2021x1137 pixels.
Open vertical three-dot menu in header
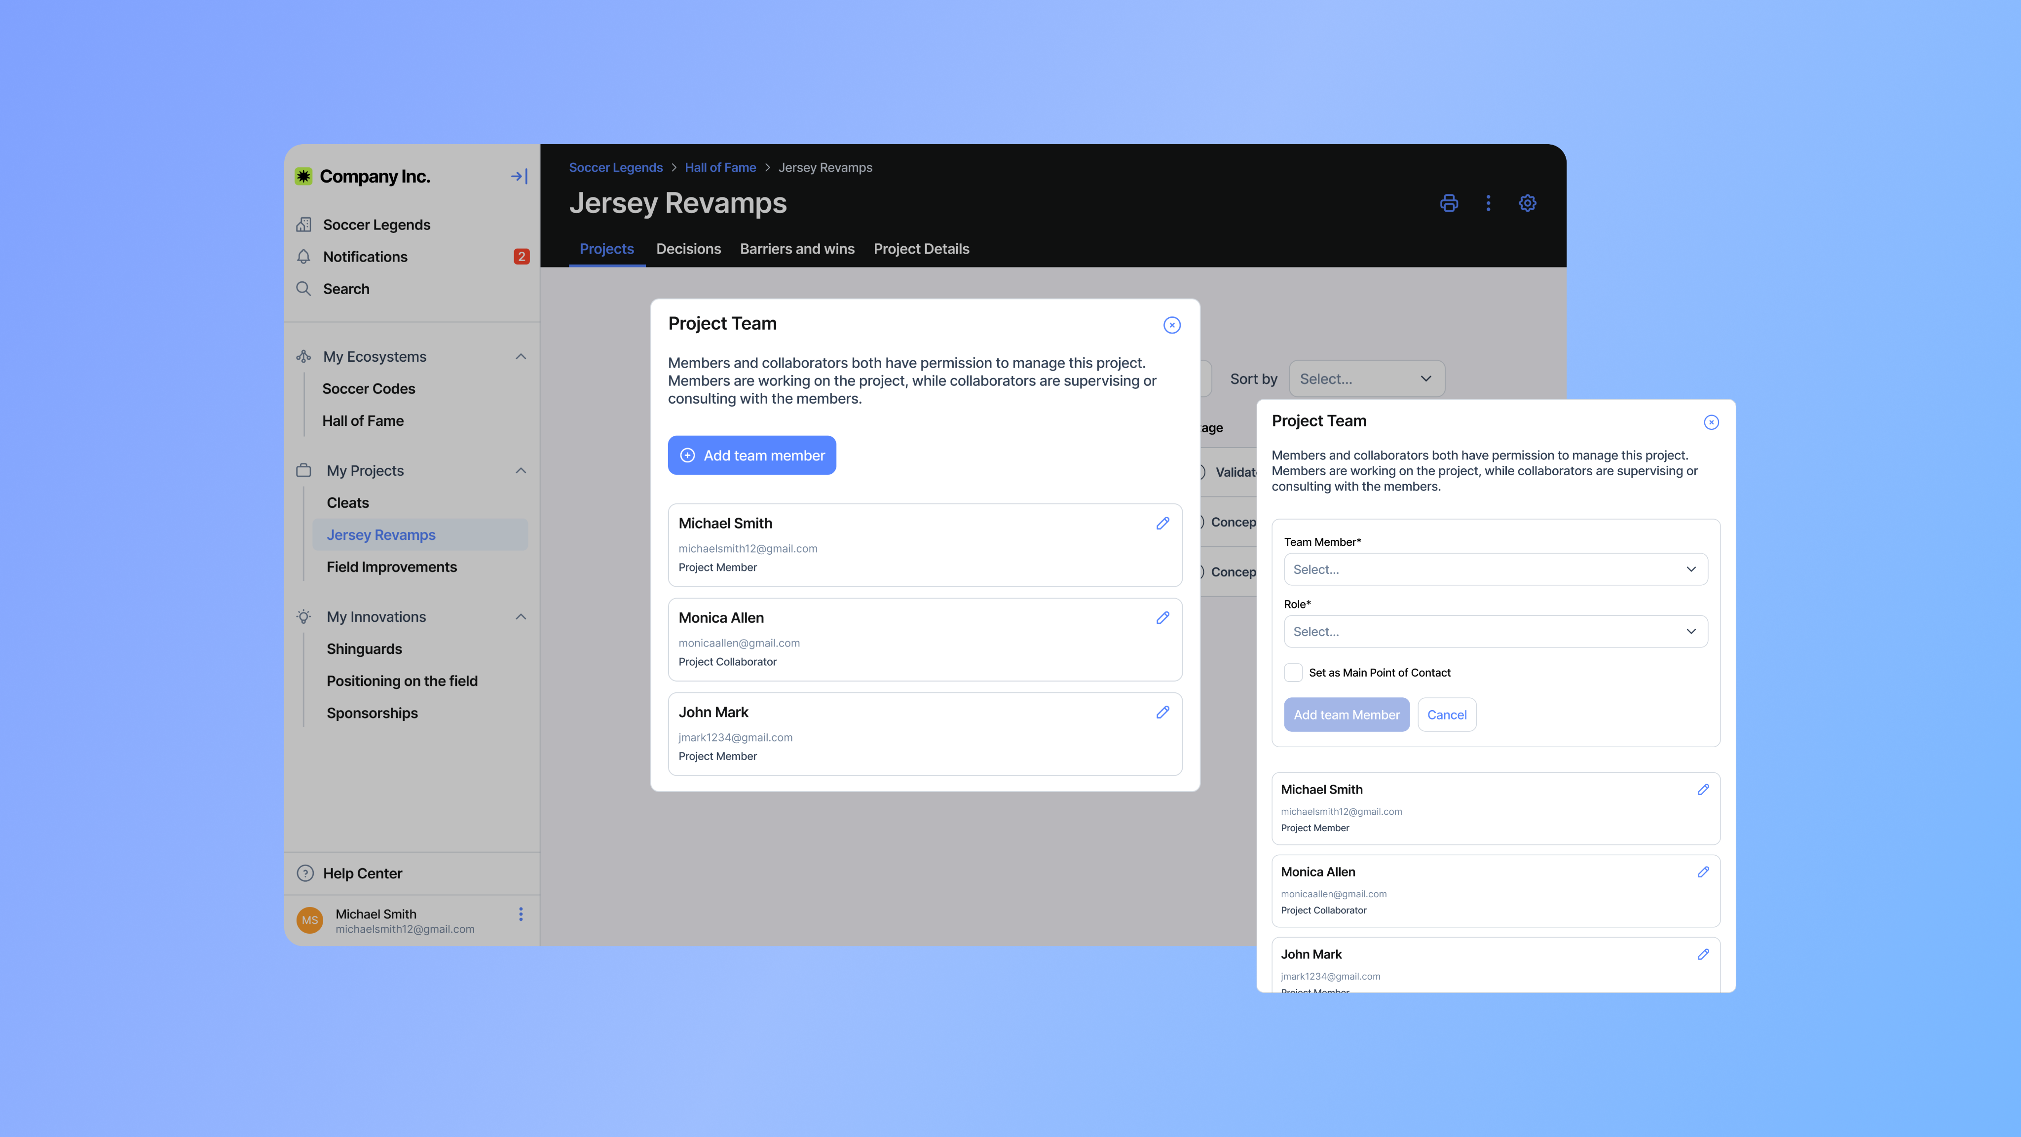pos(1488,203)
